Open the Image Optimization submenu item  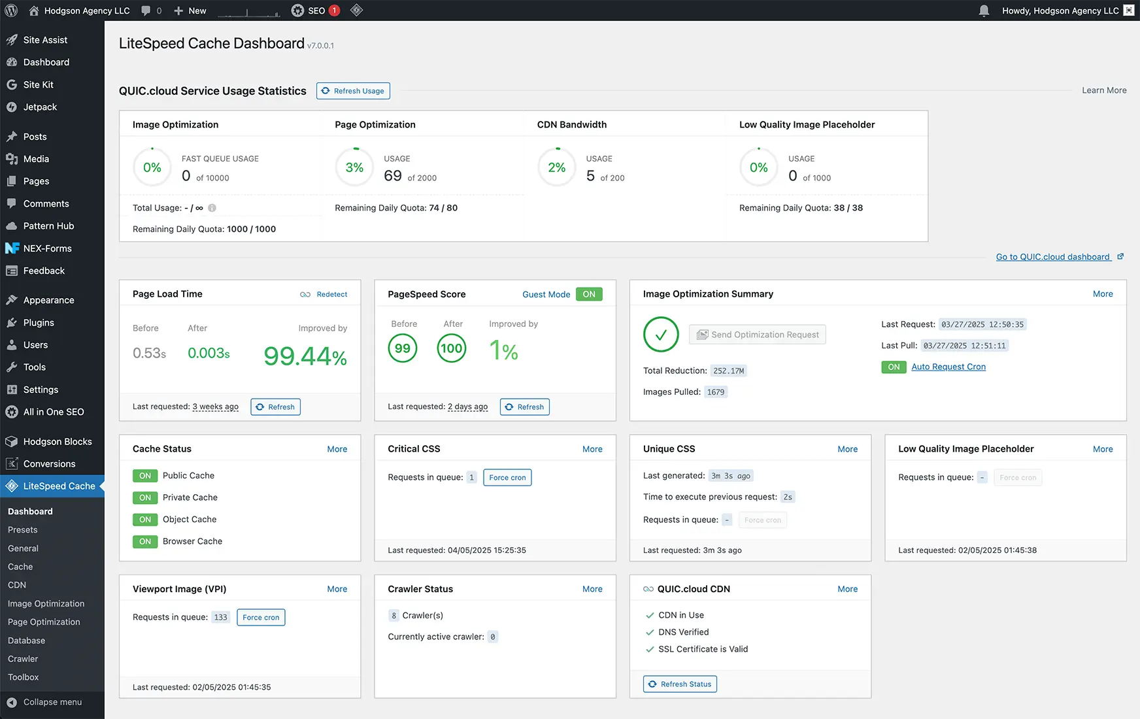(x=46, y=604)
